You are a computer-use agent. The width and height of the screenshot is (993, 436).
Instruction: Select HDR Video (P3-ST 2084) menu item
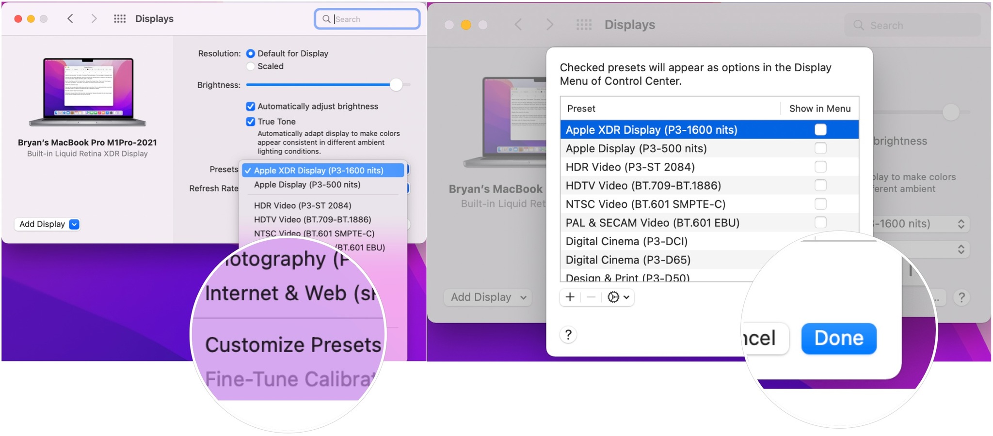303,205
